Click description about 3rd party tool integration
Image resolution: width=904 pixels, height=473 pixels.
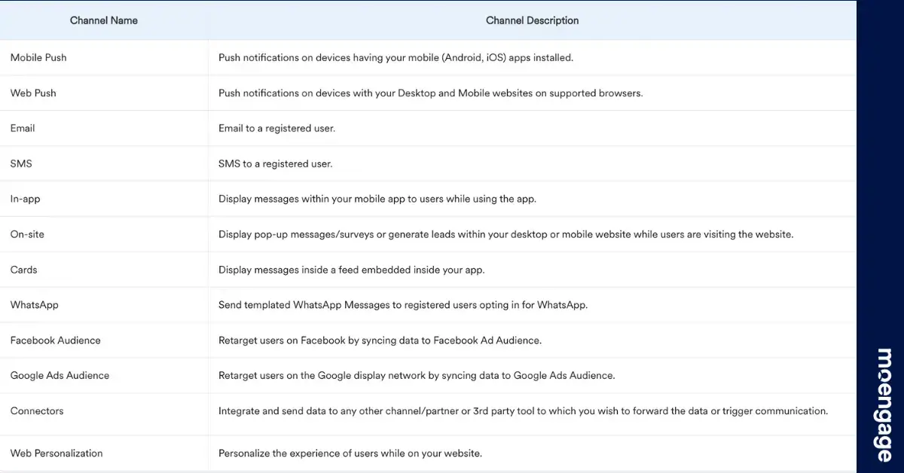click(523, 411)
